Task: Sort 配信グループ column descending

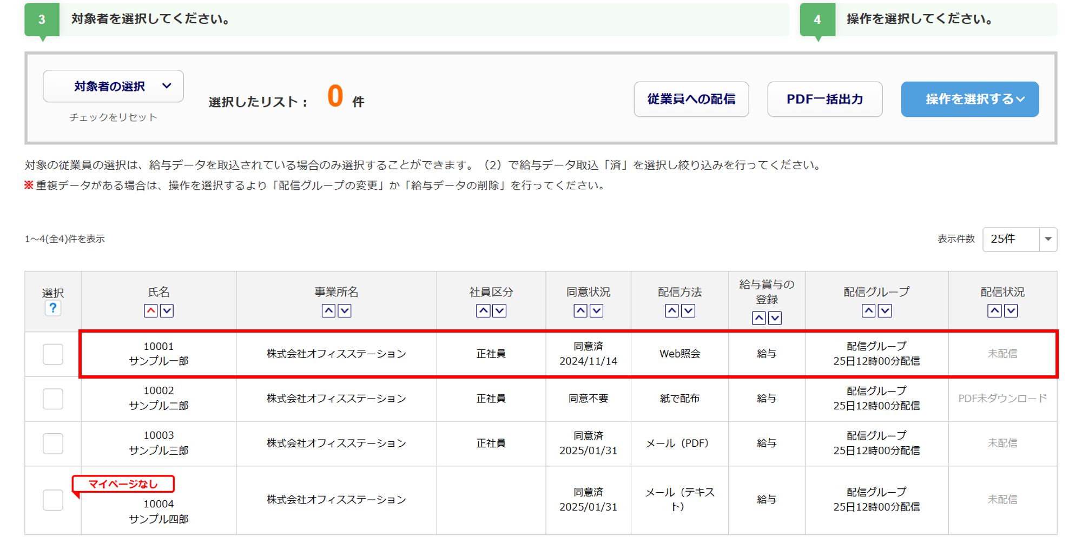Action: click(x=885, y=311)
